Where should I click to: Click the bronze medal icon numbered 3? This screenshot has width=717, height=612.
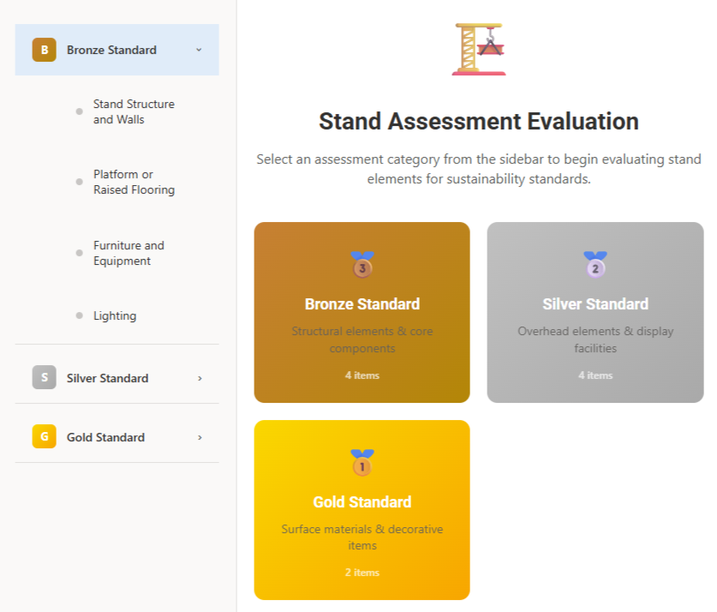coord(362,265)
